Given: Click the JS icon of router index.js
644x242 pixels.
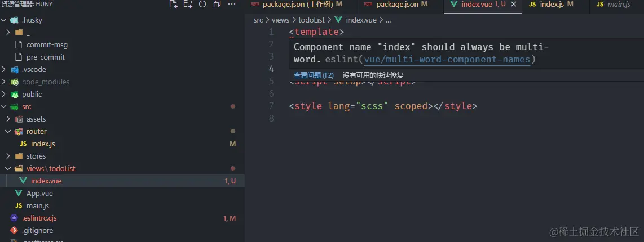Looking at the screenshot, I should point(24,144).
